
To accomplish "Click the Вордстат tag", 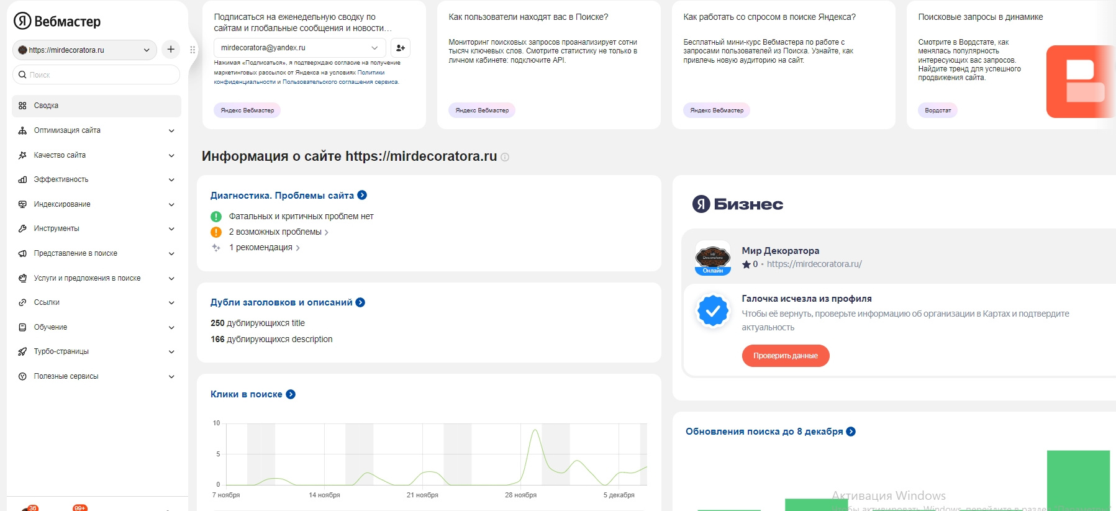I will pos(938,111).
